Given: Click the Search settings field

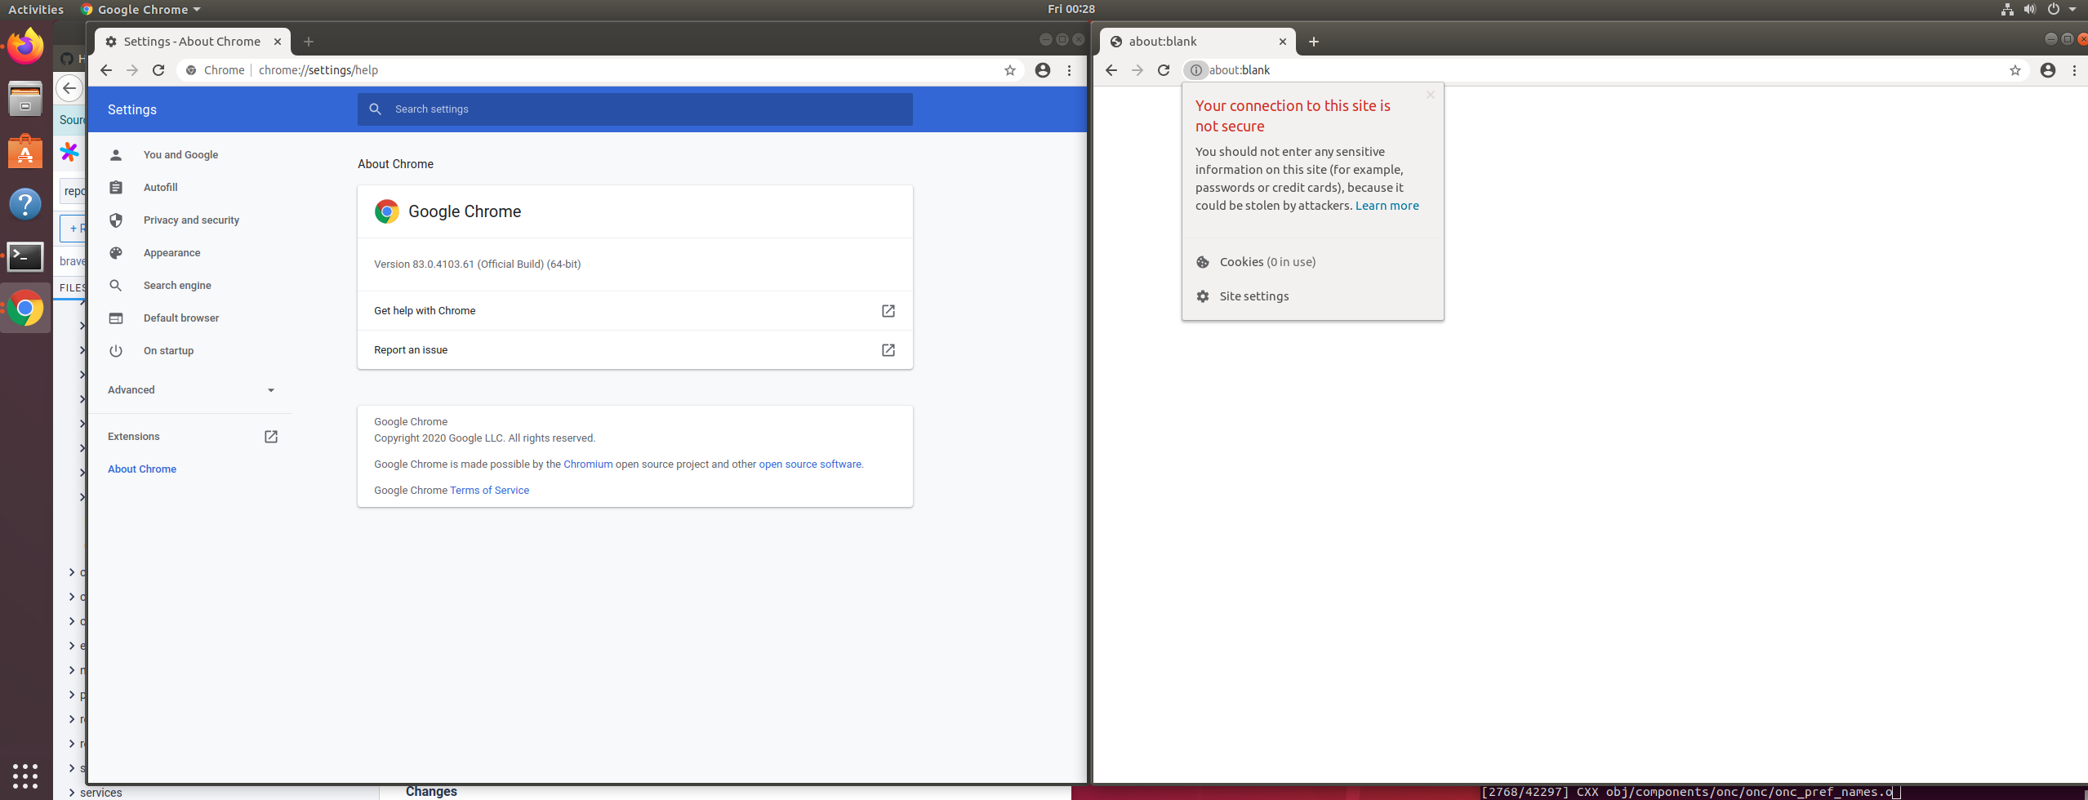Looking at the screenshot, I should pyautogui.click(x=634, y=109).
